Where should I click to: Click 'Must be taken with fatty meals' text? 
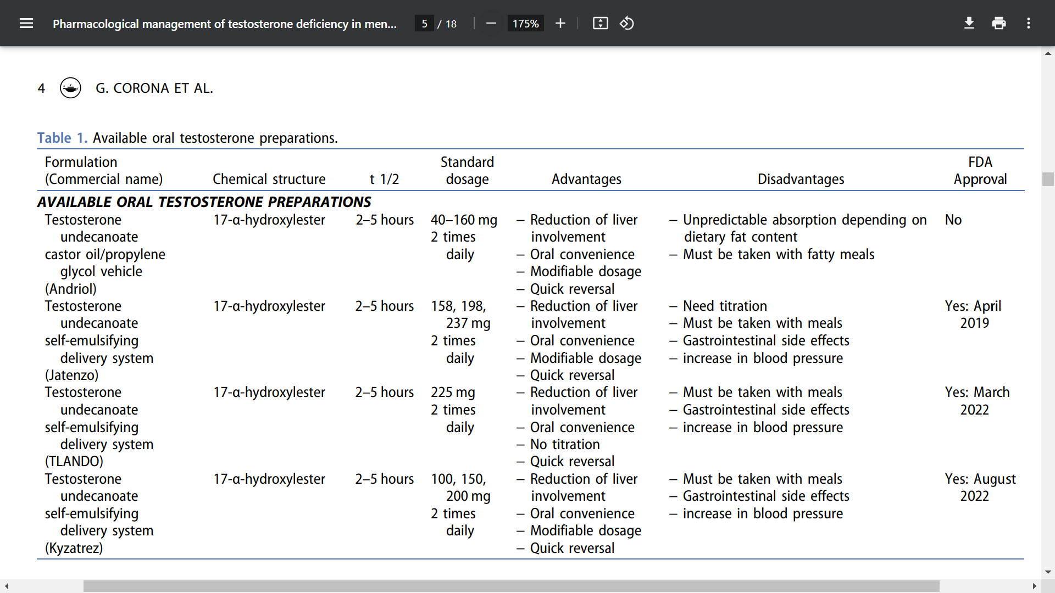click(x=779, y=254)
